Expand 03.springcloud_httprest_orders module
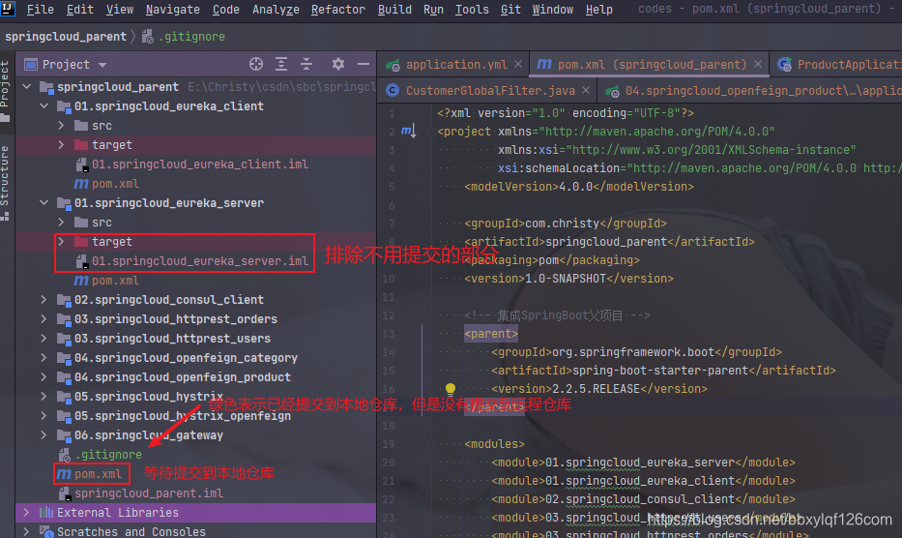 point(44,318)
